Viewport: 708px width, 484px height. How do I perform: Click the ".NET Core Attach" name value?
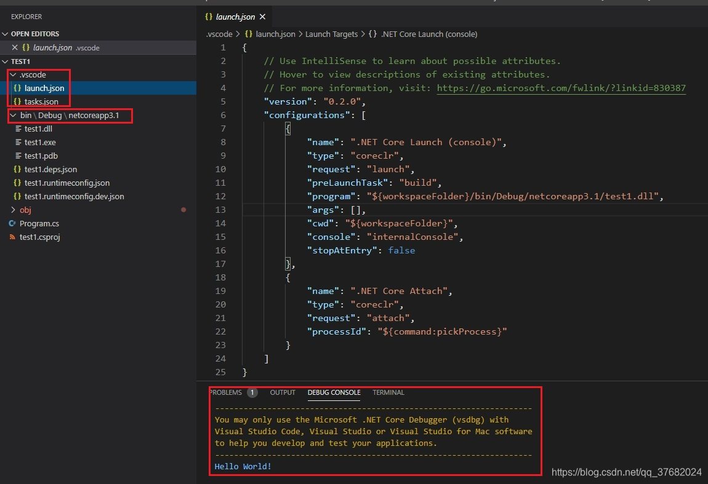click(x=399, y=291)
